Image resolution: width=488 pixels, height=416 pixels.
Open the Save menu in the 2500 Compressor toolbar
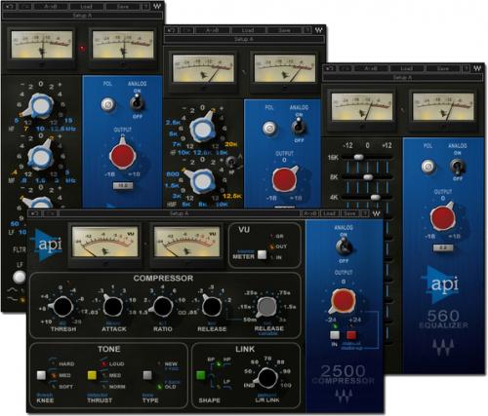pyautogui.click(x=349, y=213)
